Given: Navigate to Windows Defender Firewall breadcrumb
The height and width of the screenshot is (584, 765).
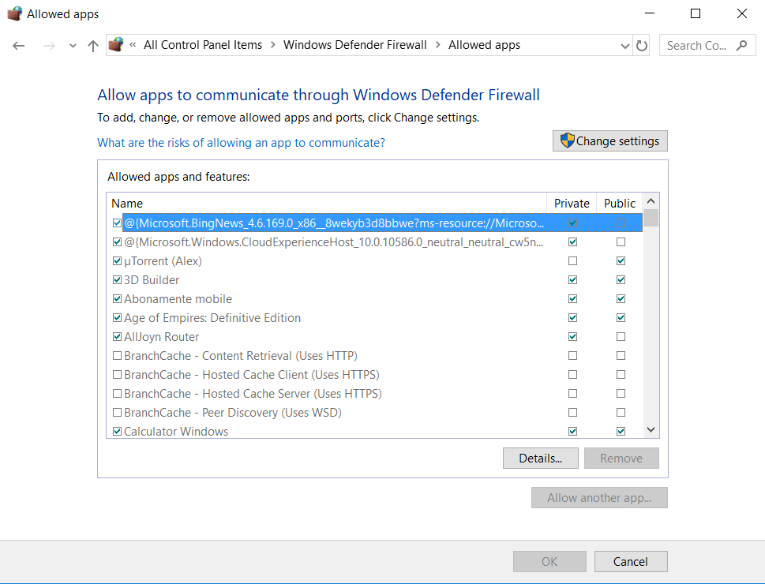Looking at the screenshot, I should (354, 45).
